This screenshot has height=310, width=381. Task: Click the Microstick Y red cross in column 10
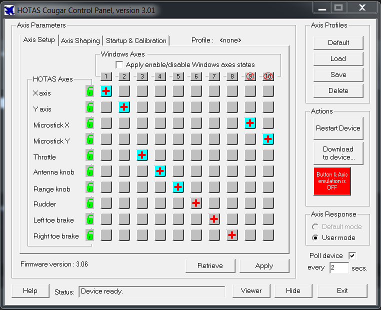(268, 139)
